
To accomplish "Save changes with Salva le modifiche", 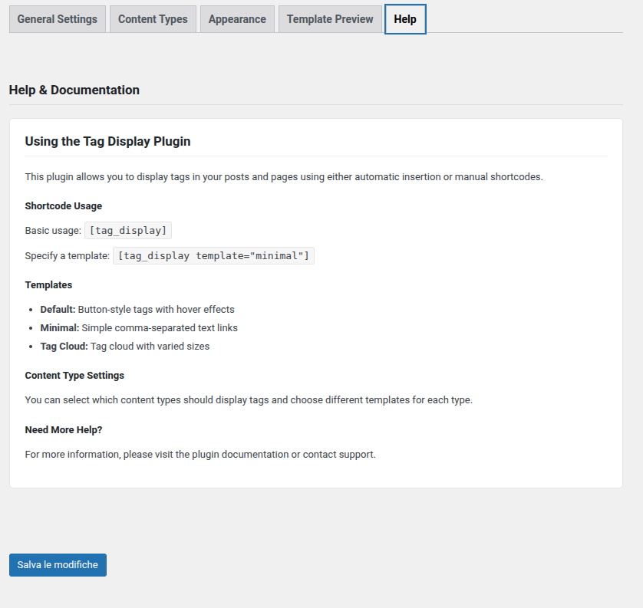I will (x=58, y=565).
